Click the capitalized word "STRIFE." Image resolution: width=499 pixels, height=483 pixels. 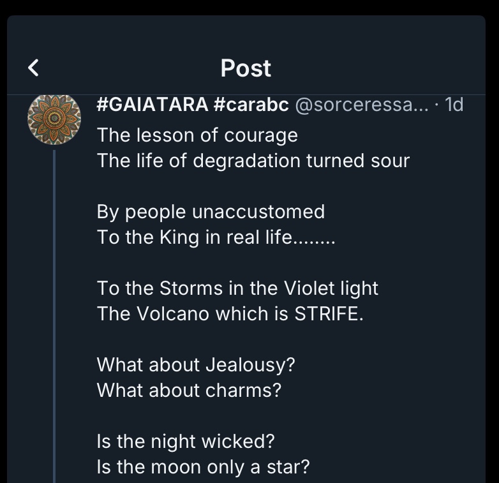329,314
